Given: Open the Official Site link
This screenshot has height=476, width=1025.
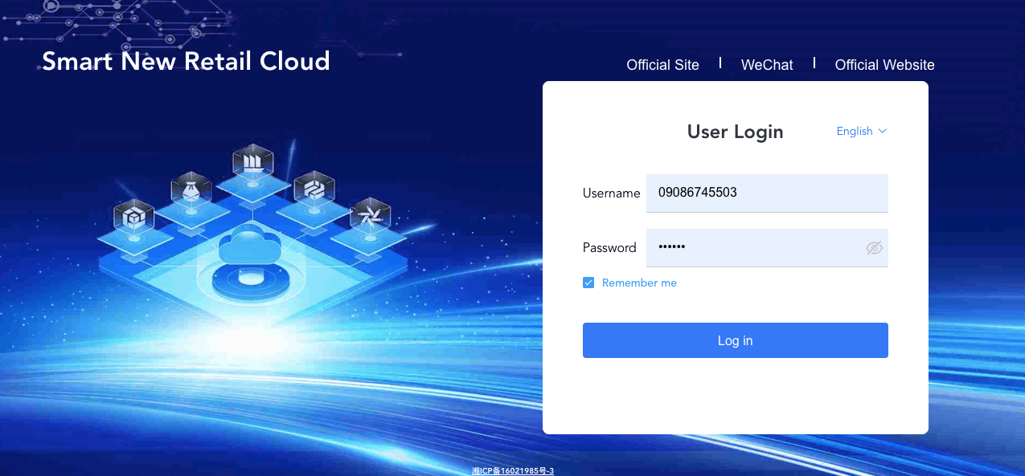Looking at the screenshot, I should 662,65.
